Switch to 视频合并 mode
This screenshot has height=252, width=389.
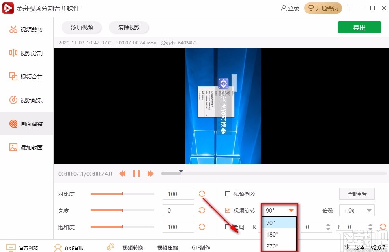(26, 76)
